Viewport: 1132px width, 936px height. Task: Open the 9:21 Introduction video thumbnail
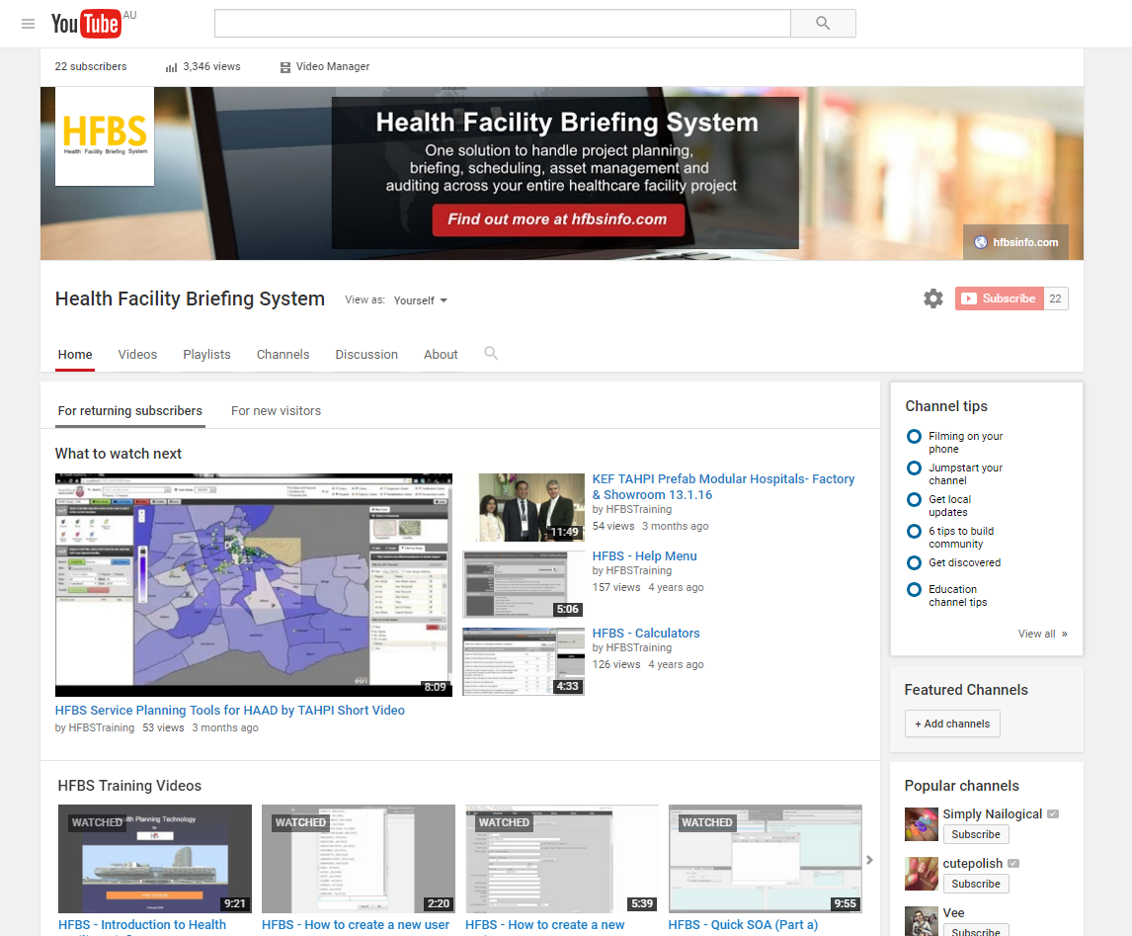[x=155, y=859]
